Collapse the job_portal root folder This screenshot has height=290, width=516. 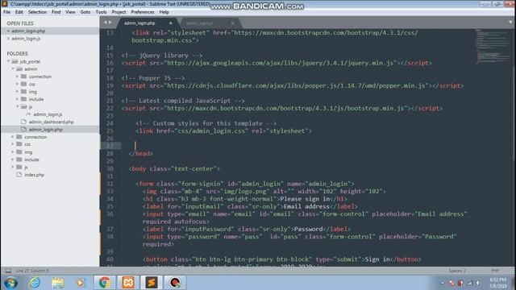8,61
